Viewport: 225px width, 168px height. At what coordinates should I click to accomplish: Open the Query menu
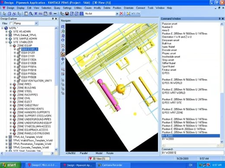(57, 8)
